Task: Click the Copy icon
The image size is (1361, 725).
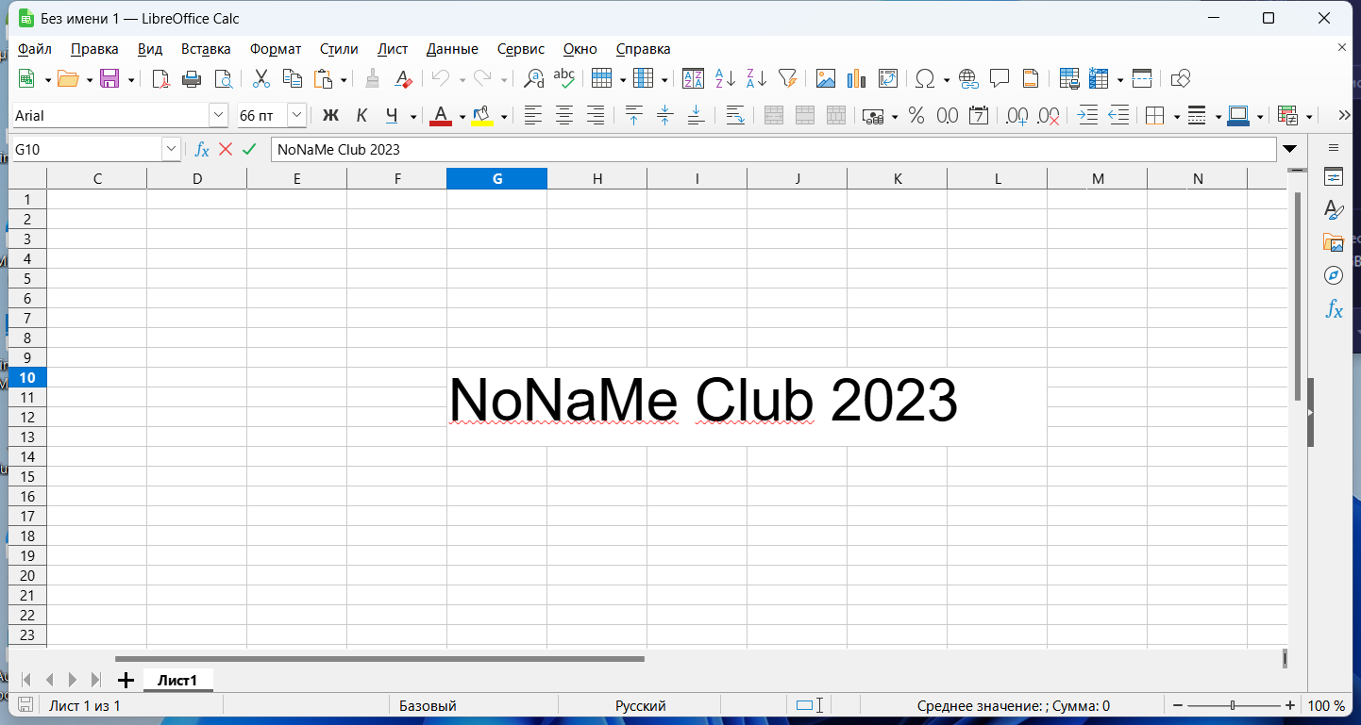Action: (x=293, y=79)
